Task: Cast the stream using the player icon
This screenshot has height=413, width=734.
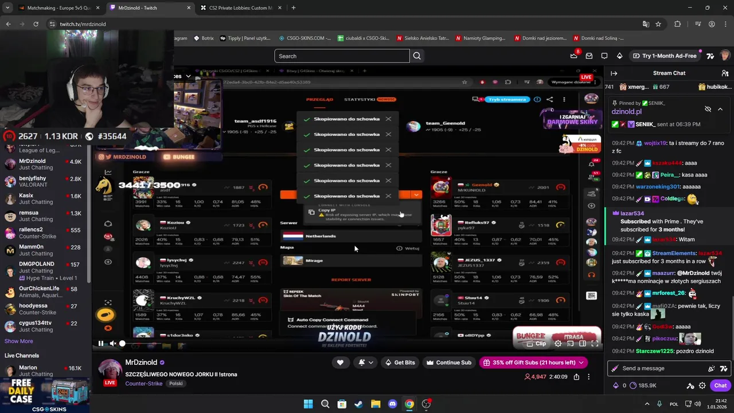Action: [x=571, y=344]
